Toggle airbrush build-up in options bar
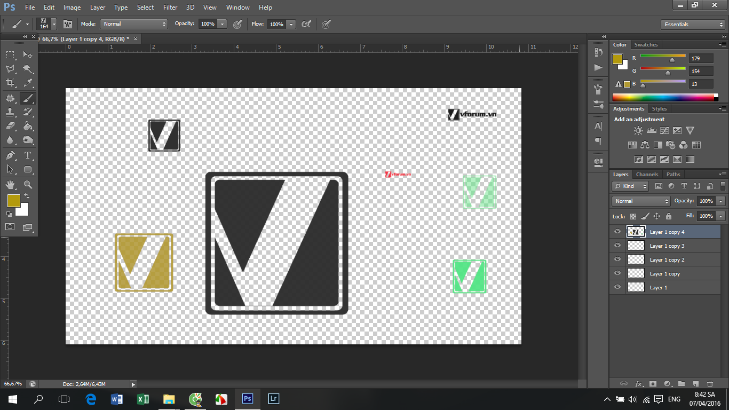 point(306,24)
